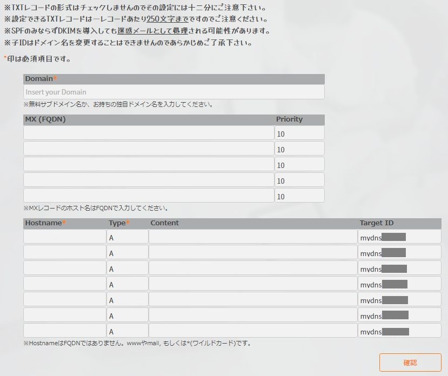Focus the fourth Hostname input field

click(65, 284)
